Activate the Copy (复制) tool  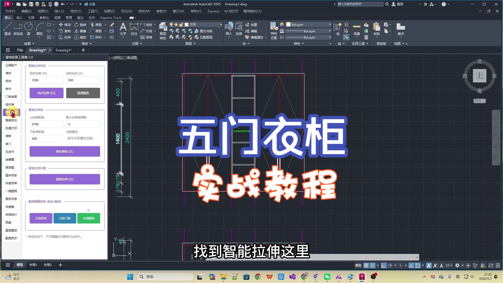coord(65,31)
